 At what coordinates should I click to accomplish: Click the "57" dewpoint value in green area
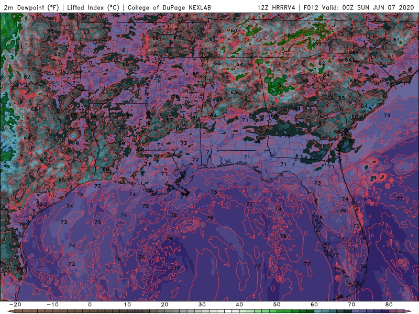click(291, 35)
